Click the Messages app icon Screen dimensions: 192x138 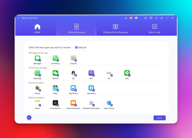(x=37, y=58)
